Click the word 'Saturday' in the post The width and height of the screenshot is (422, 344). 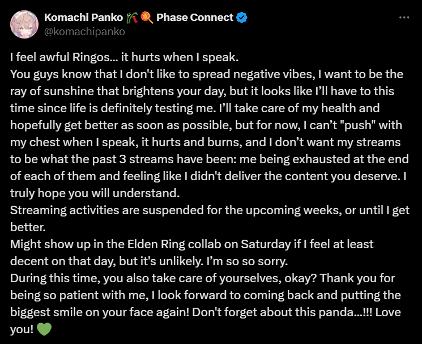coord(266,244)
